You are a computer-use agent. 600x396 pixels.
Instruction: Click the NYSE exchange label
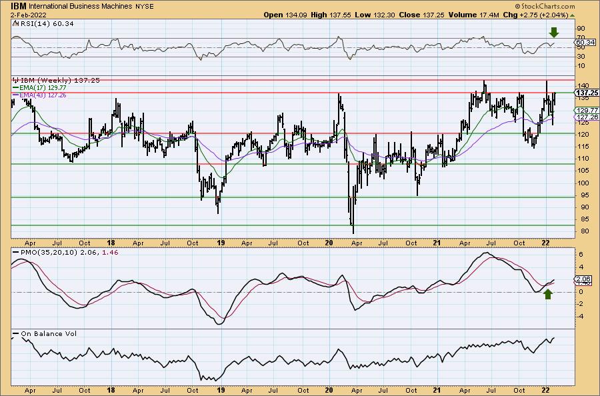pos(145,7)
